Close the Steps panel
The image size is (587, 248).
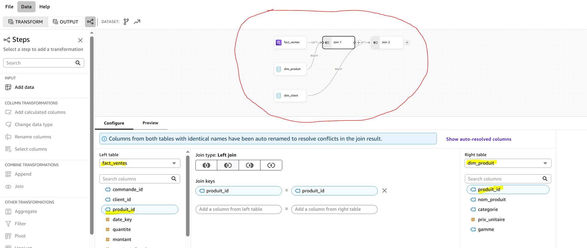click(x=80, y=40)
